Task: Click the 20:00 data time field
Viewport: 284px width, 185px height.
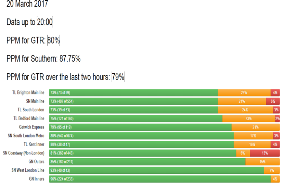Action: coord(45,22)
